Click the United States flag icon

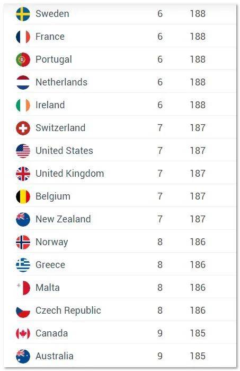coord(23,151)
